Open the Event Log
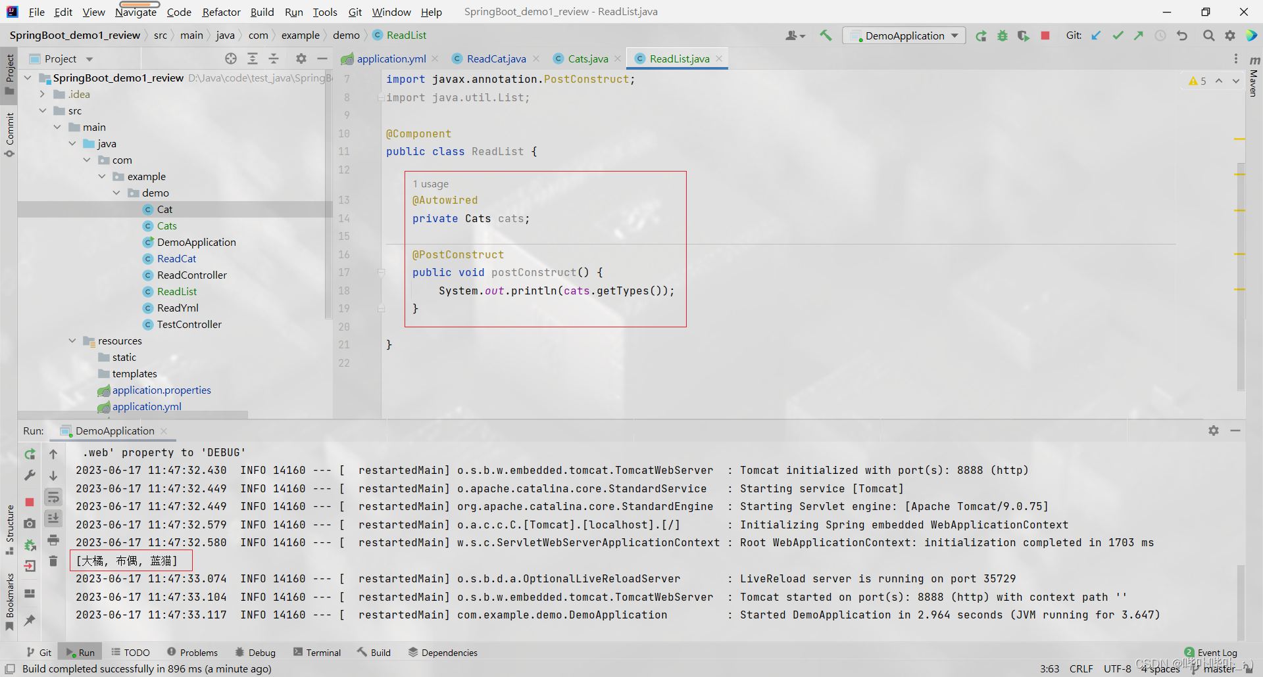 [1211, 653]
